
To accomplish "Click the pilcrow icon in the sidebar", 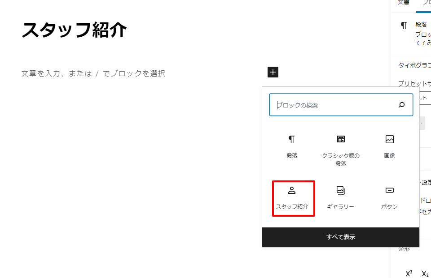I will 404,26.
